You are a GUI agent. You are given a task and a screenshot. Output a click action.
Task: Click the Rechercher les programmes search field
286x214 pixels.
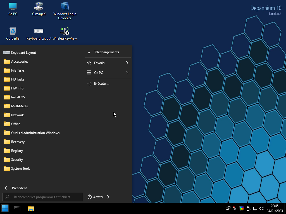click(43, 197)
